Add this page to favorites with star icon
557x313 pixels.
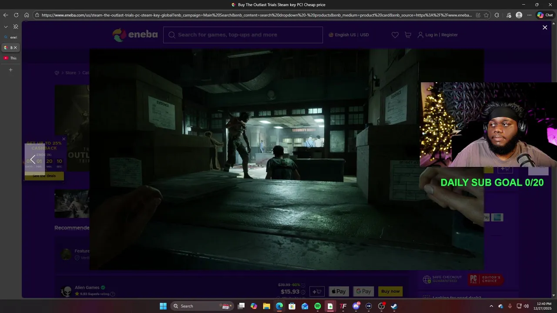click(486, 15)
